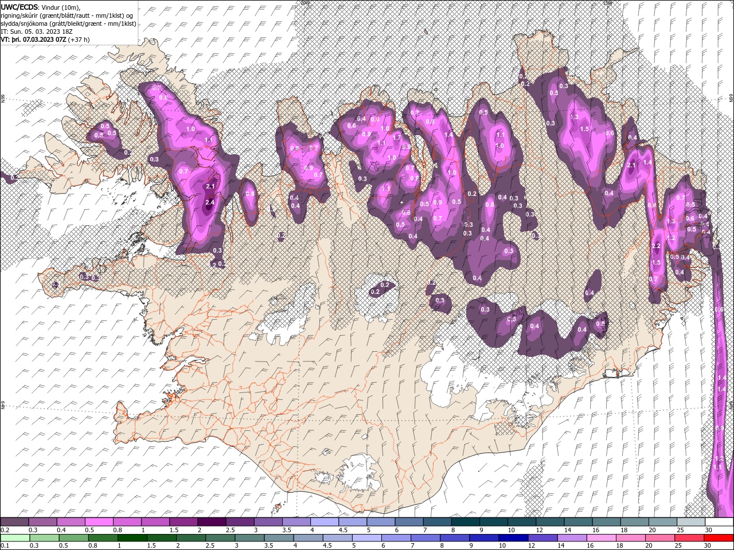Click the 2.4 snowfall value on the map
Image resolution: width=734 pixels, height=550 pixels.
pyautogui.click(x=210, y=202)
